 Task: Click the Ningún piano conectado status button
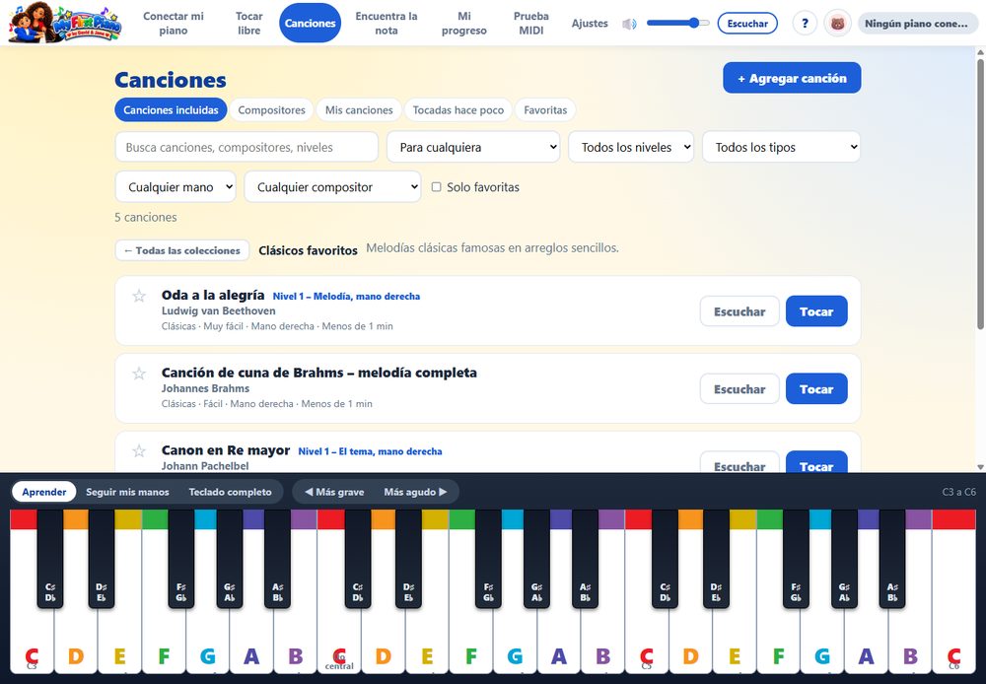click(917, 24)
